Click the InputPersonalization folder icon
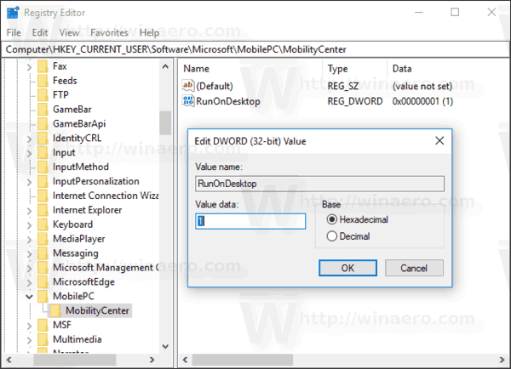Screen dimensions: 511x369 [43, 181]
